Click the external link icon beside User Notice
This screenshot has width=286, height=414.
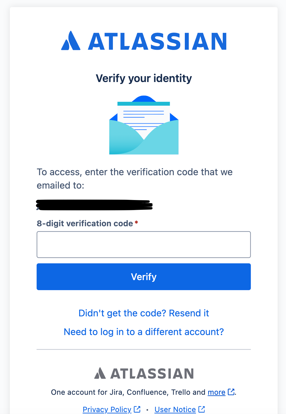(201, 409)
